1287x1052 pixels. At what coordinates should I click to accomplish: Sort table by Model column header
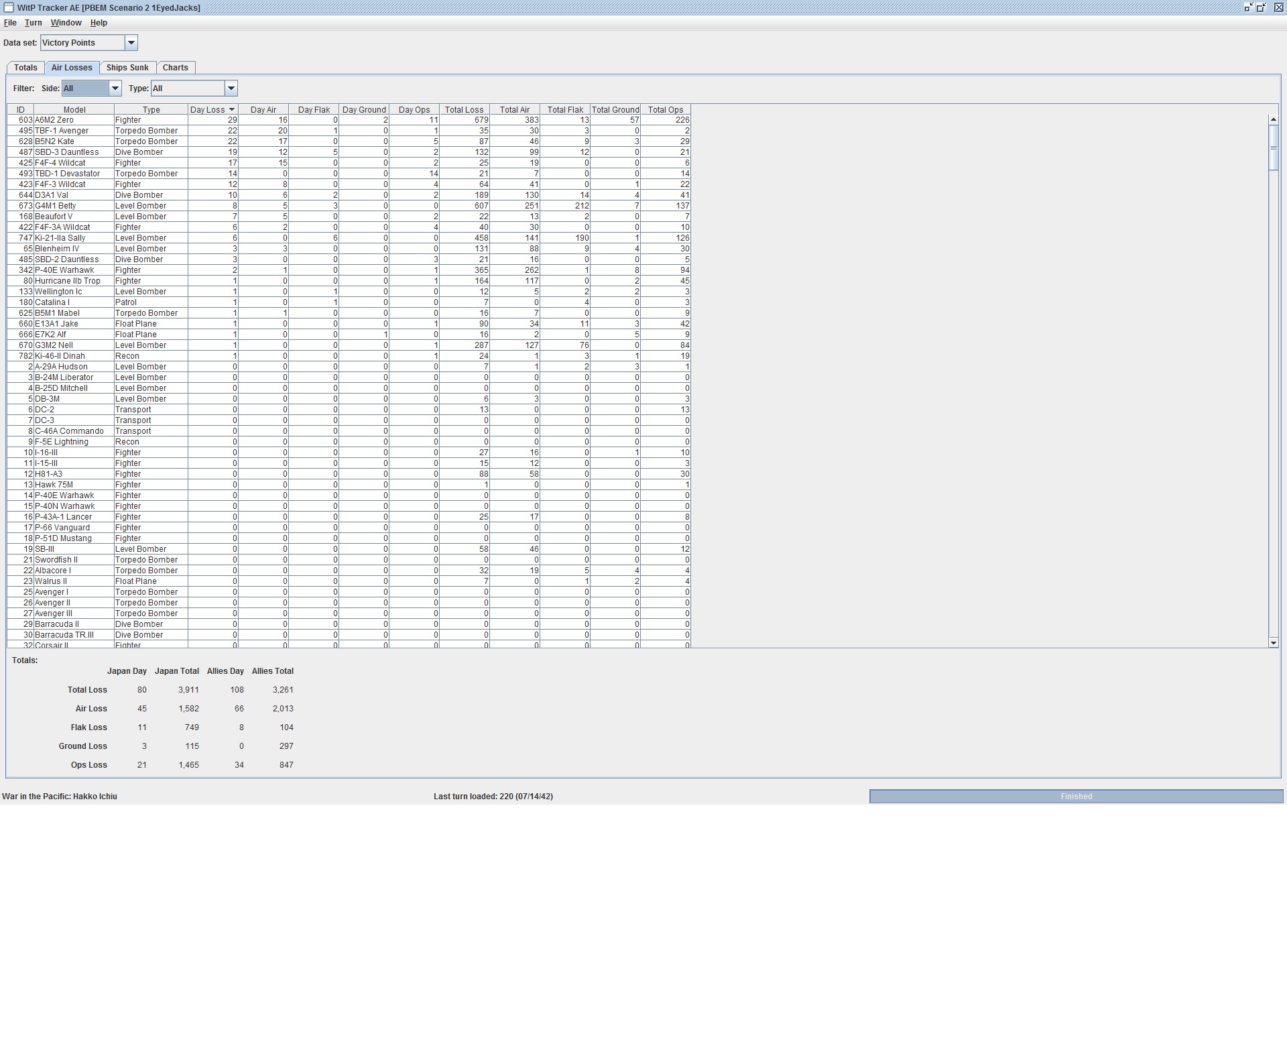pyautogui.click(x=74, y=109)
